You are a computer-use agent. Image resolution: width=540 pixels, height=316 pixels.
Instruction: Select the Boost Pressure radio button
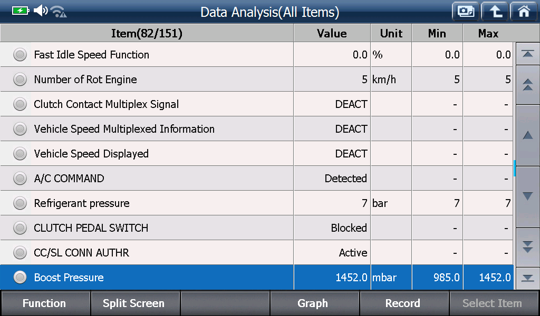(x=20, y=278)
